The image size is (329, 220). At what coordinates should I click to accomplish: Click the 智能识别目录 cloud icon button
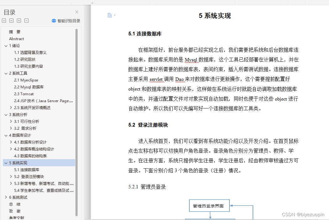point(66,21)
